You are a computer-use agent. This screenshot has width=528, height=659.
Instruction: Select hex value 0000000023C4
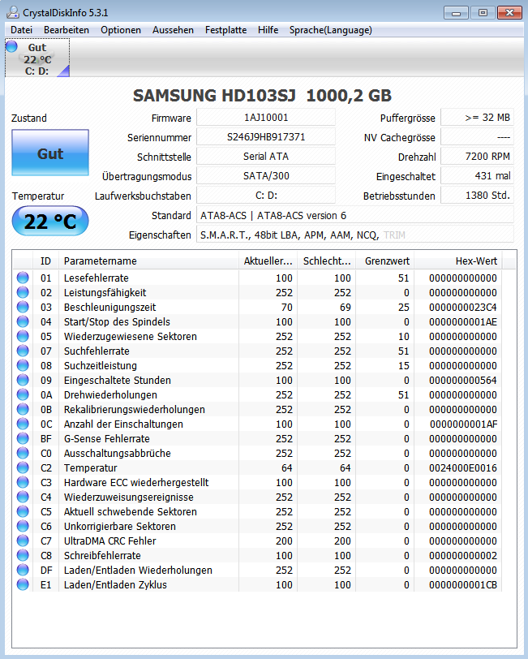coord(463,308)
